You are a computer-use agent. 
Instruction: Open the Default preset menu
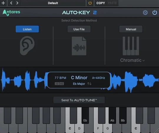pos(53,3)
